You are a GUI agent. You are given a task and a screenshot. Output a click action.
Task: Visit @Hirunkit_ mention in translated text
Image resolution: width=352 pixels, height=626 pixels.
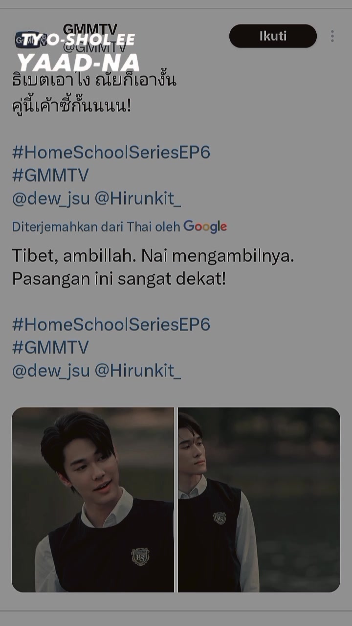click(137, 371)
